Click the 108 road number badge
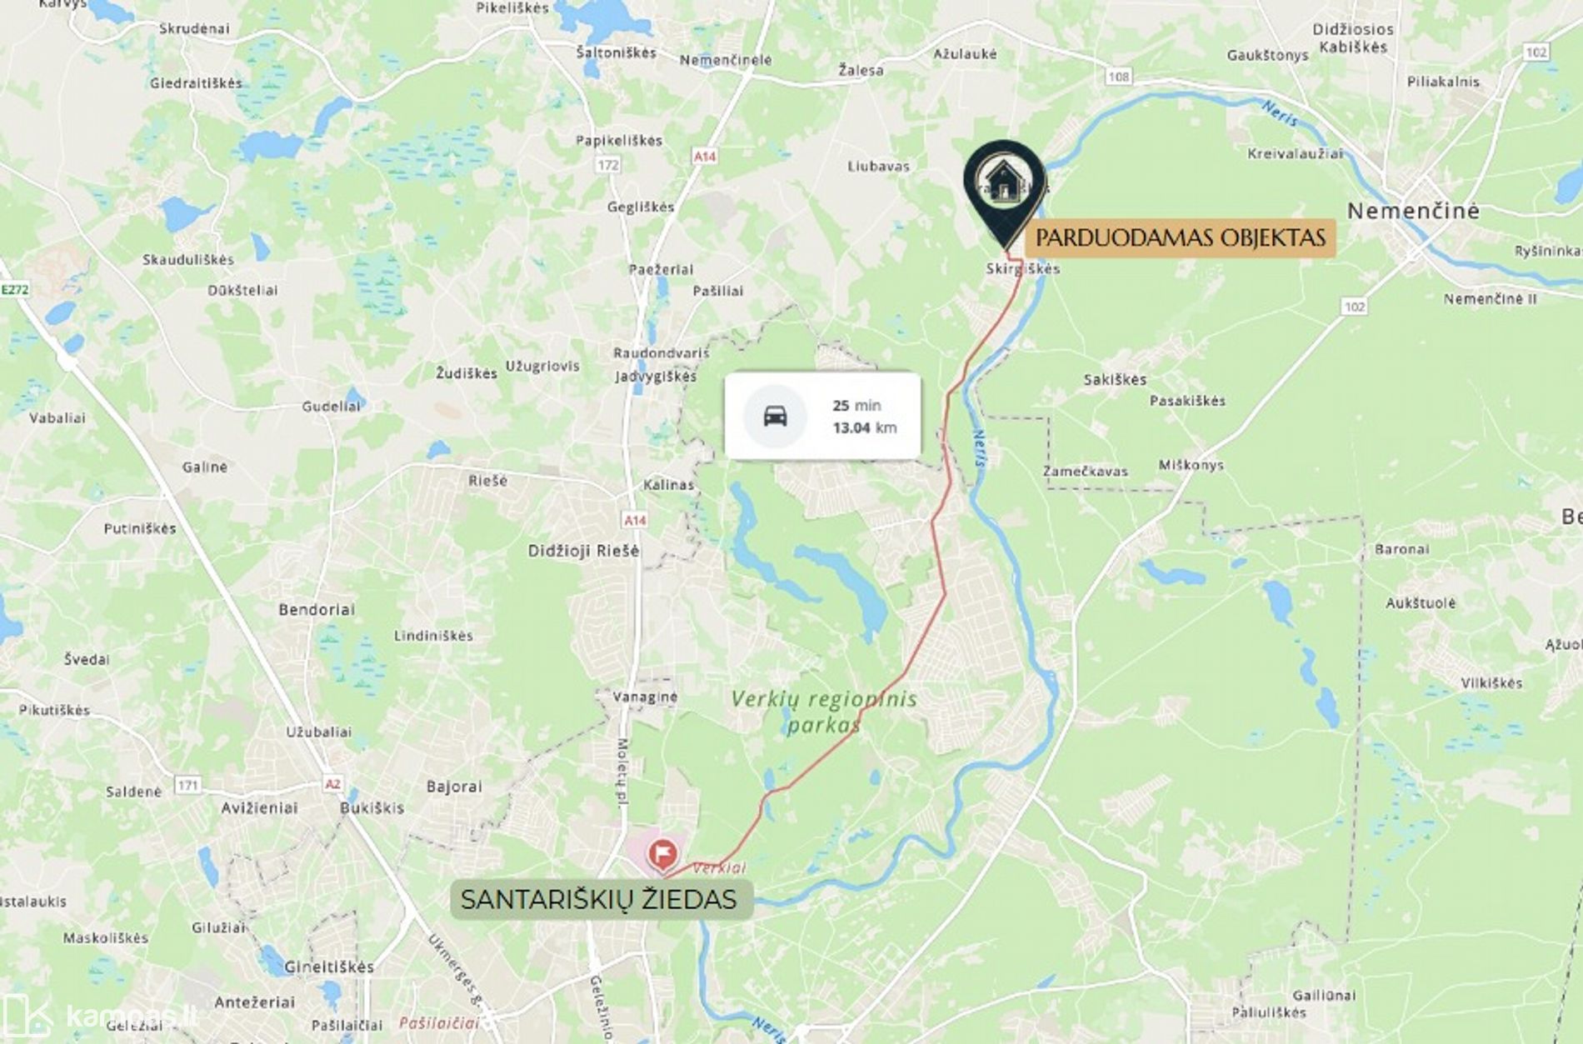The height and width of the screenshot is (1044, 1583). (1118, 77)
